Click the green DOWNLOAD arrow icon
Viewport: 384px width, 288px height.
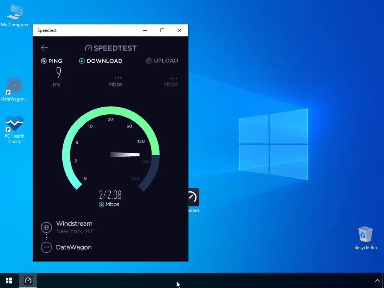(82, 61)
